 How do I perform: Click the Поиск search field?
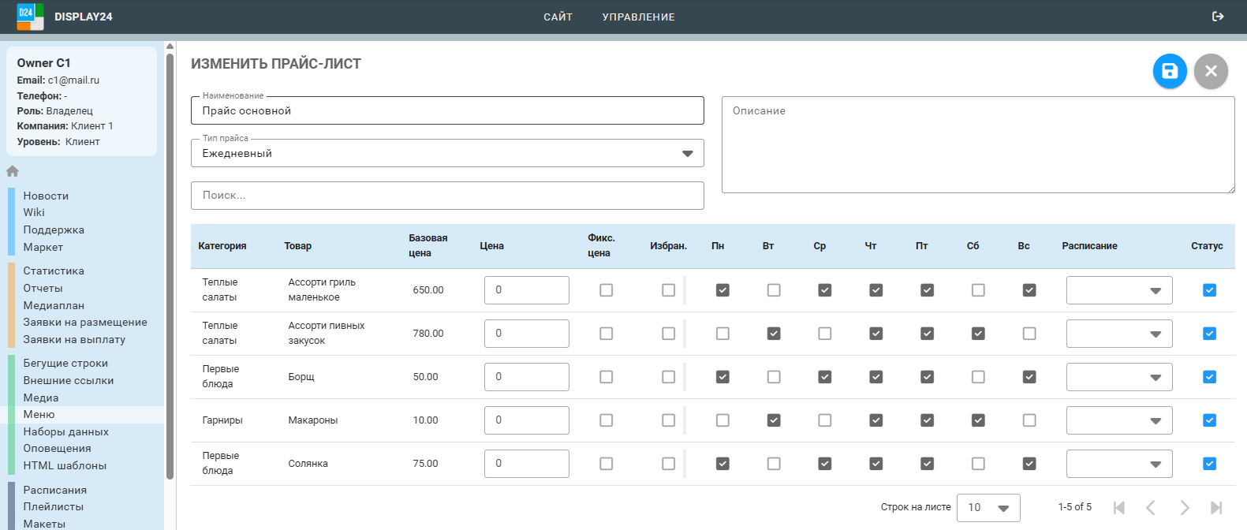tap(447, 196)
